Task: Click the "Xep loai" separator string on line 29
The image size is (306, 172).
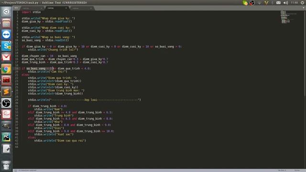Action: click(x=95, y=100)
